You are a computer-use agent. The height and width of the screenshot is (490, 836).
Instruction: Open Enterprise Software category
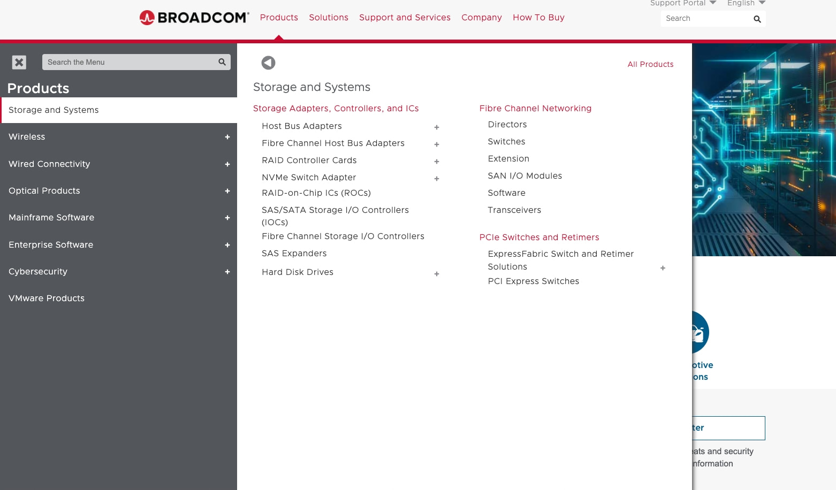click(51, 245)
